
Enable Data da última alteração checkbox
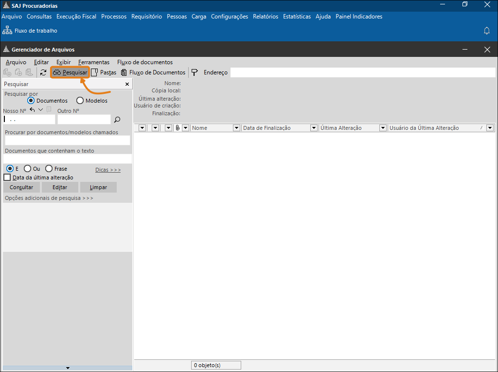pyautogui.click(x=7, y=177)
